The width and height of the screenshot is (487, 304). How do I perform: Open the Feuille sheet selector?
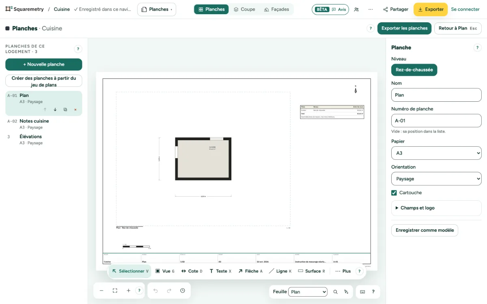308,292
